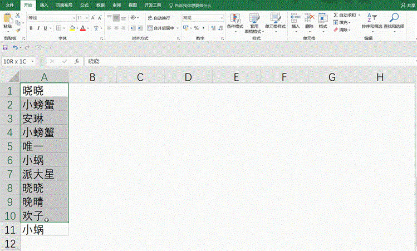This screenshot has height=251, width=417.
Task: Click the Delete cells (删除) icon
Action: click(x=310, y=21)
